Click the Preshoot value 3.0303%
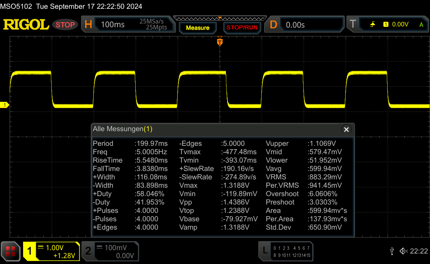 click(x=322, y=202)
